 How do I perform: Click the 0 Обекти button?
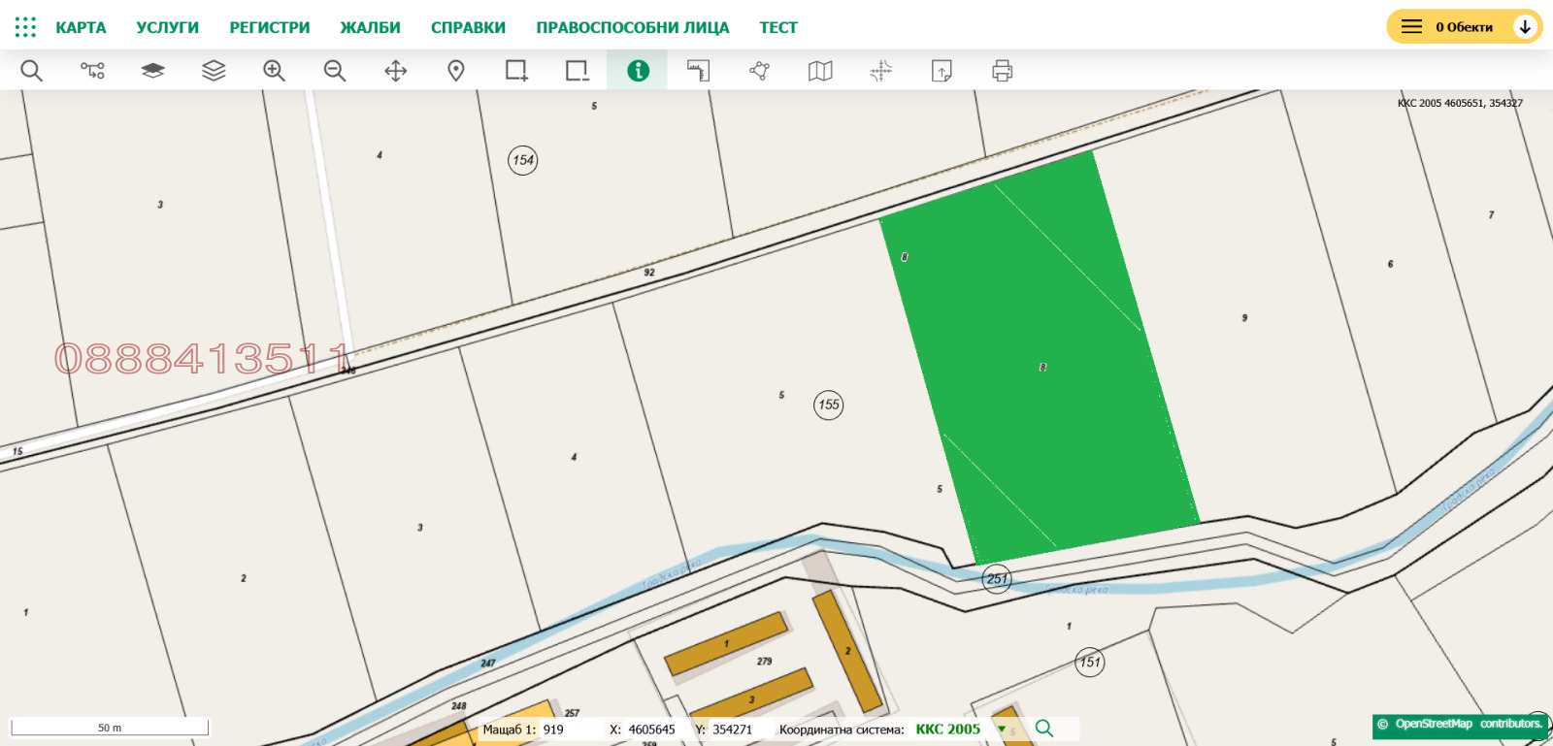coord(1464,27)
